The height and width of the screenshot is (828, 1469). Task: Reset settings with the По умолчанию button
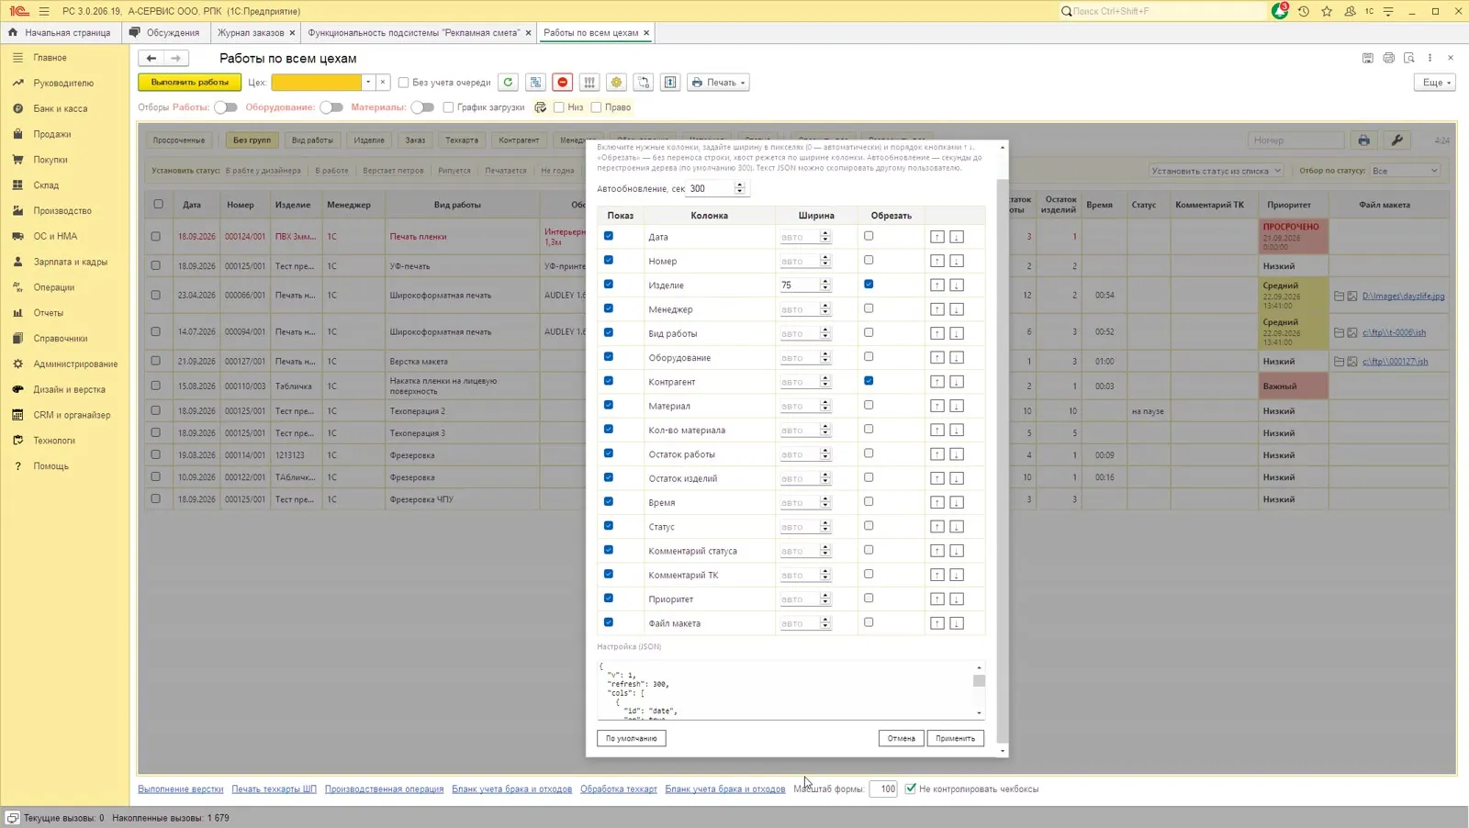632,738
